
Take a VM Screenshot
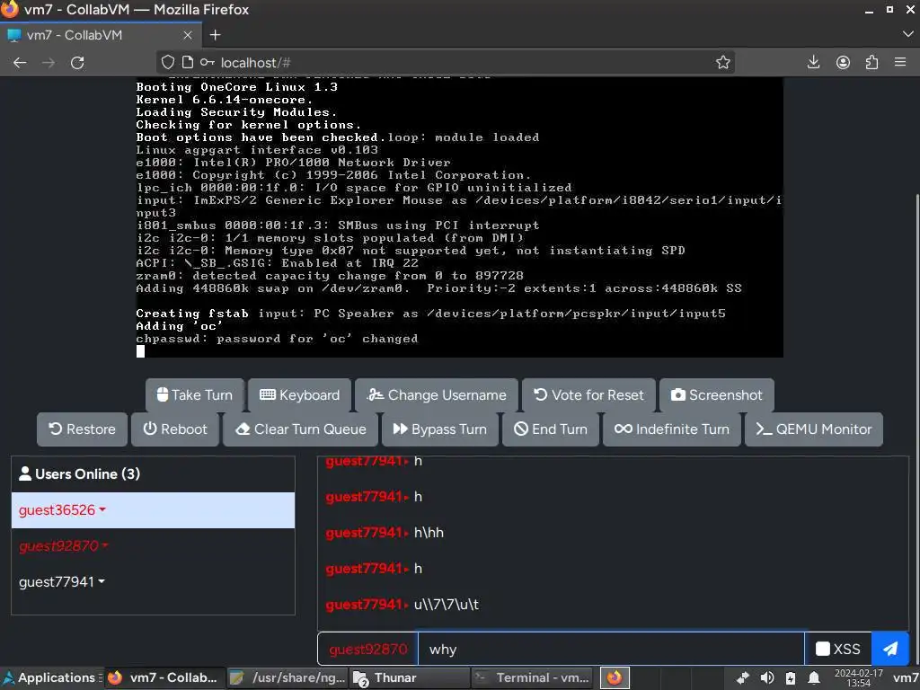coord(716,395)
